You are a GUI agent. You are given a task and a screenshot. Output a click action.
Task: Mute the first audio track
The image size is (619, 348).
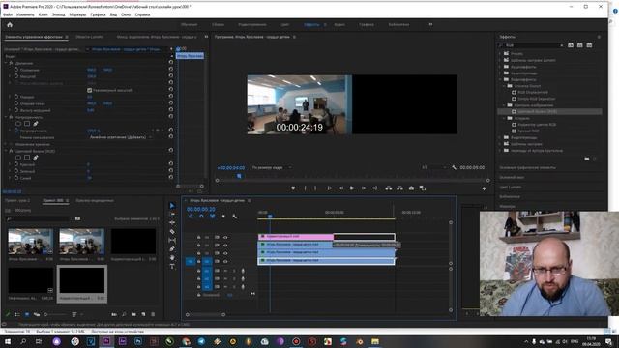(225, 271)
